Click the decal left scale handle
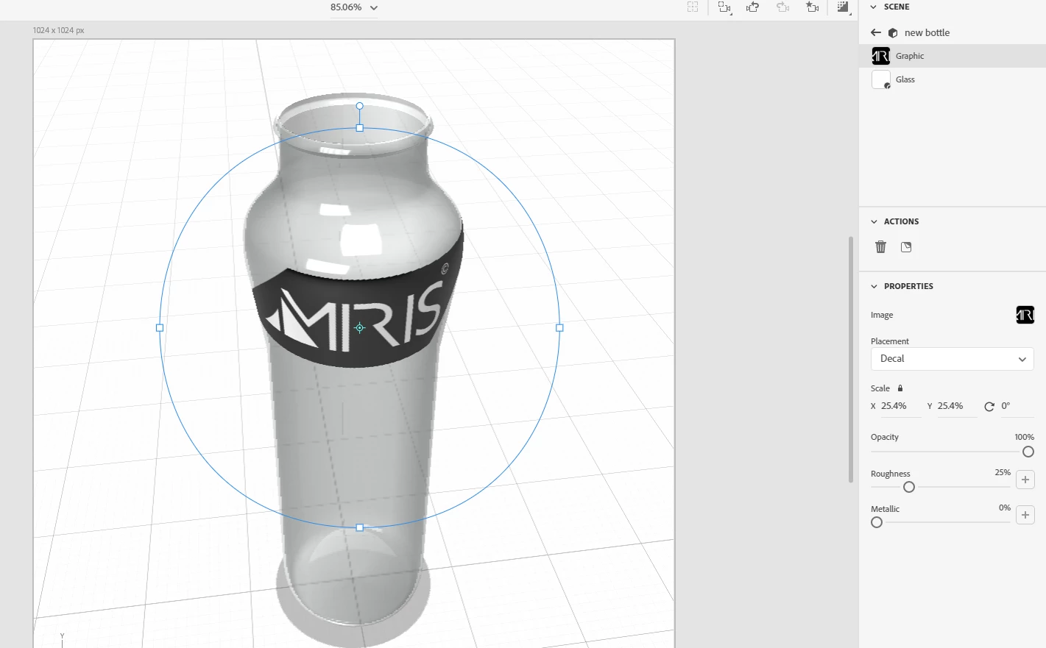 point(160,328)
